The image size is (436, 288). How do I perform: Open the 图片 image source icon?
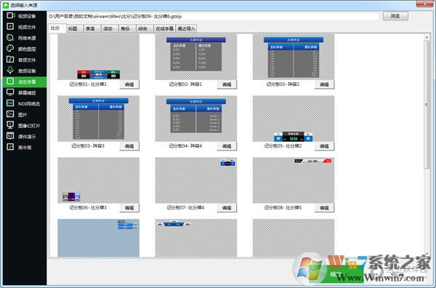point(10,114)
